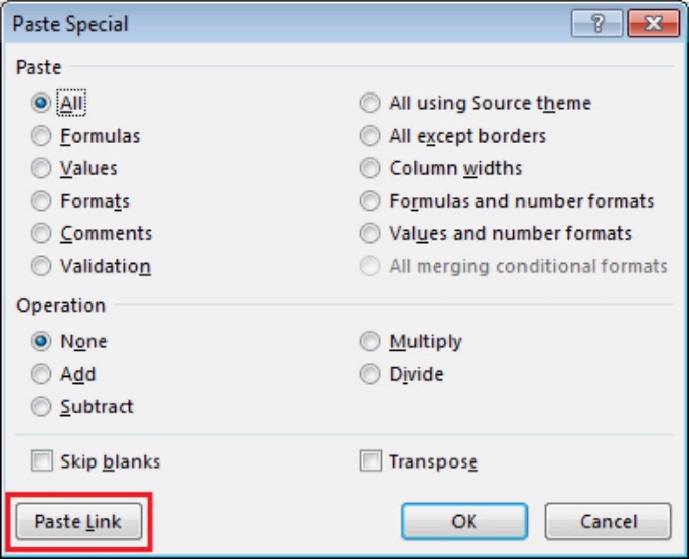The height and width of the screenshot is (559, 689).
Task: Select the Values paste option
Action: click(41, 168)
